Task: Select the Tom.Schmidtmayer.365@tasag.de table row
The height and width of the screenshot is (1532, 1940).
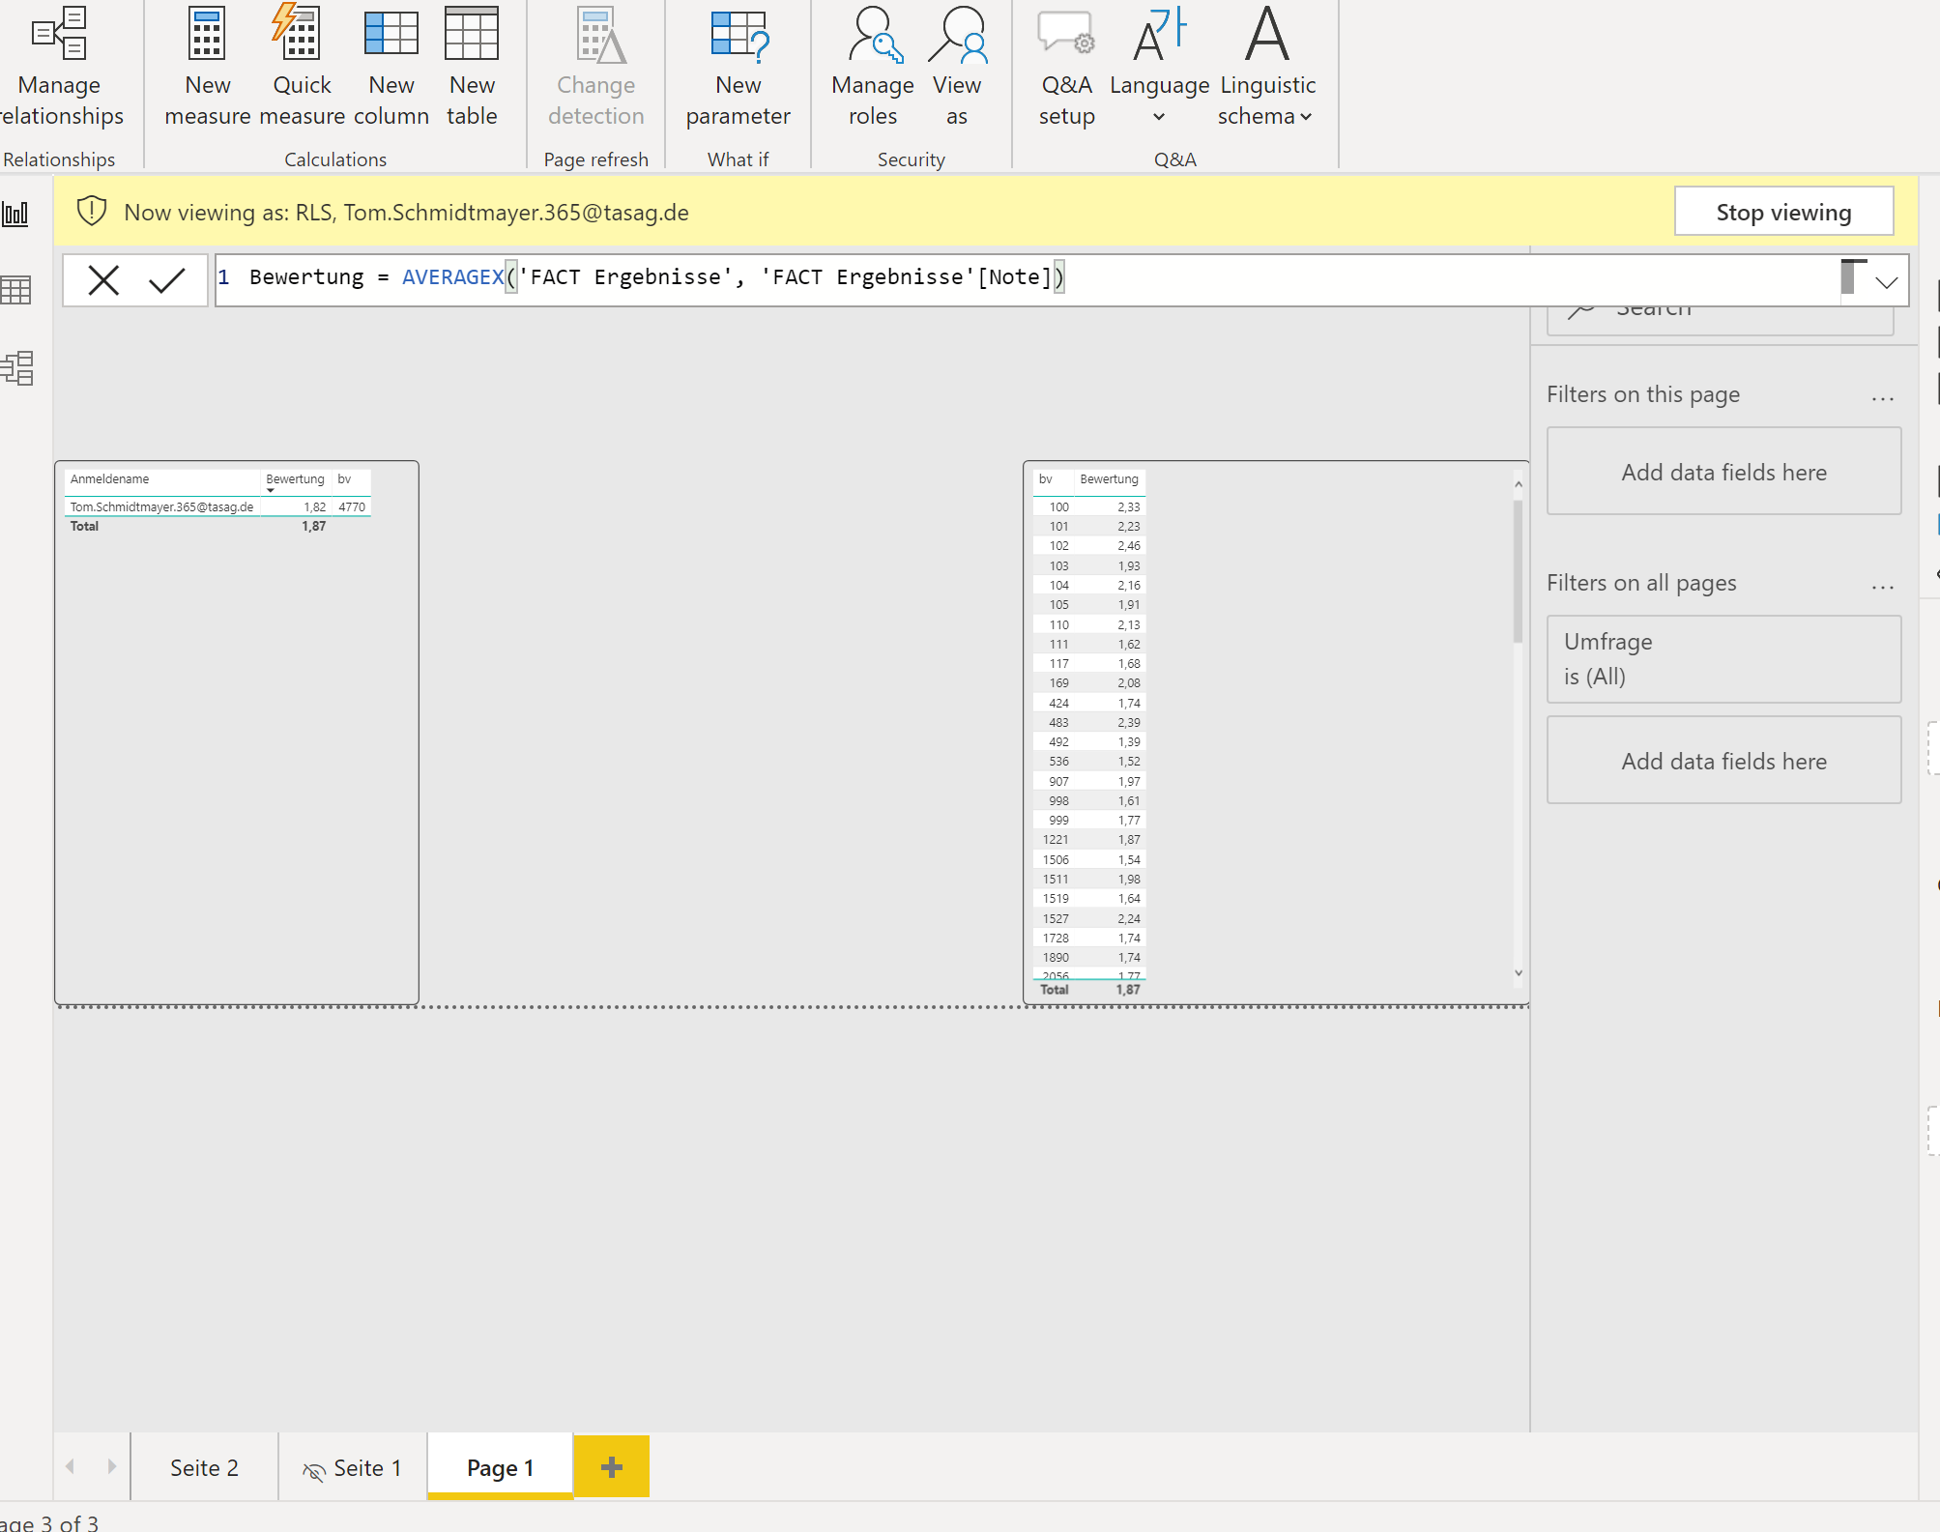Action: [x=218, y=506]
